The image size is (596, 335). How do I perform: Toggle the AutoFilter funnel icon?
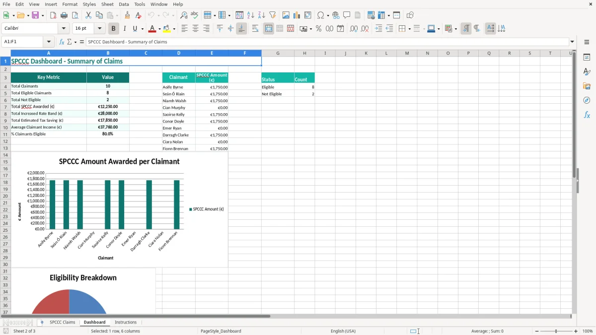tap(273, 15)
